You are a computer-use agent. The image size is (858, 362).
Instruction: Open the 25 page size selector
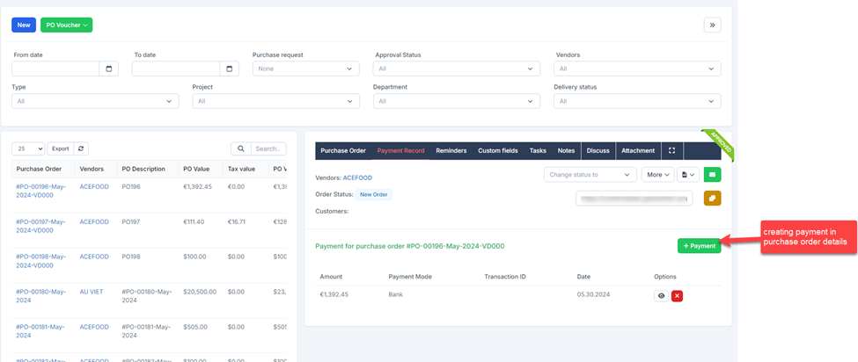pos(28,149)
